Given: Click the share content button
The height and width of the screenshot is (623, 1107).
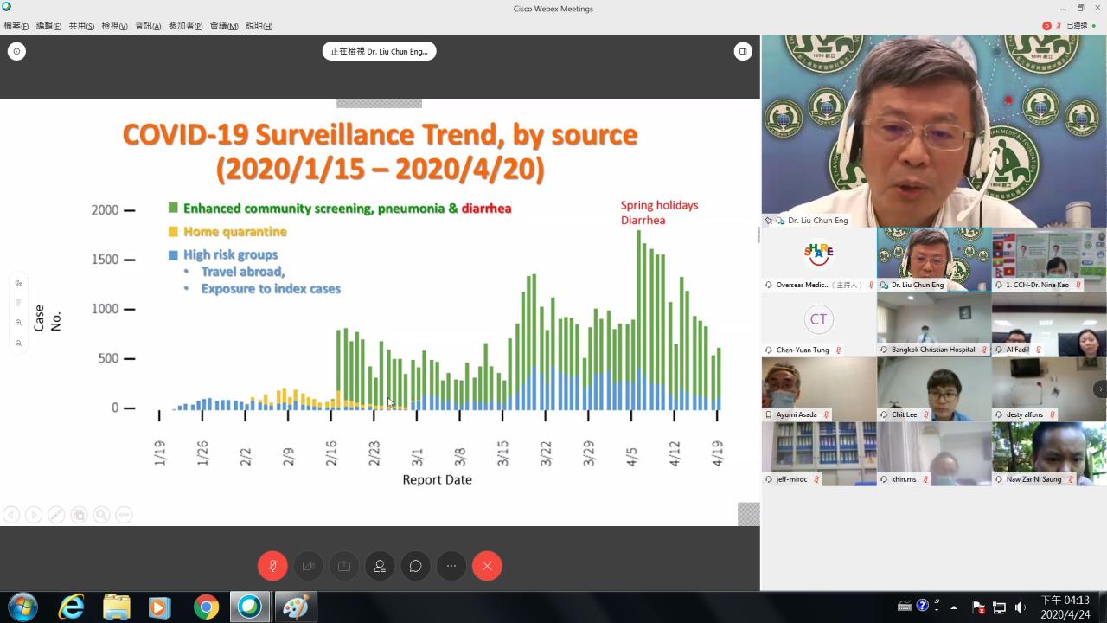Looking at the screenshot, I should click(344, 566).
